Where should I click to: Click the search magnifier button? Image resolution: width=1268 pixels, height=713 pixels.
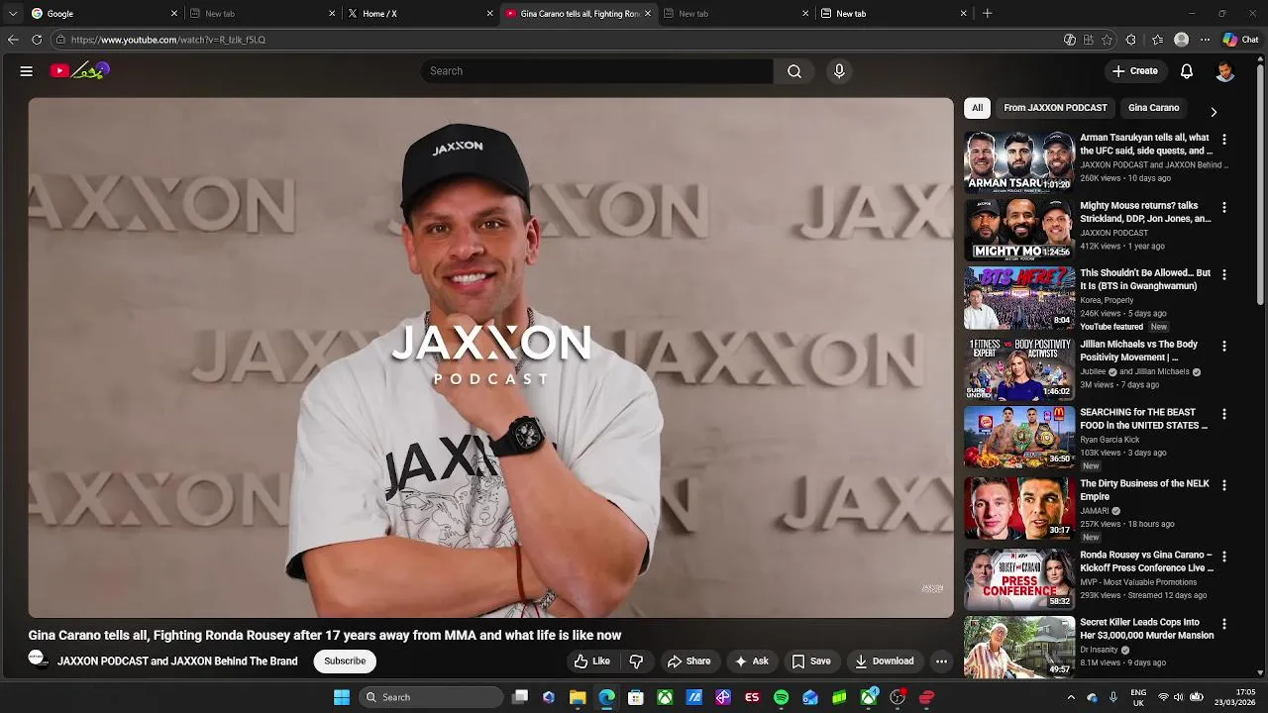click(794, 71)
